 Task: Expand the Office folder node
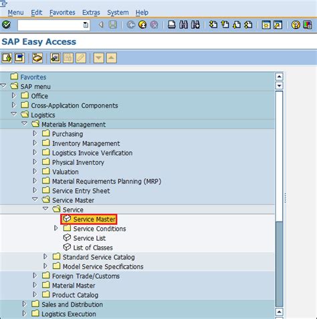pyautogui.click(x=14, y=95)
